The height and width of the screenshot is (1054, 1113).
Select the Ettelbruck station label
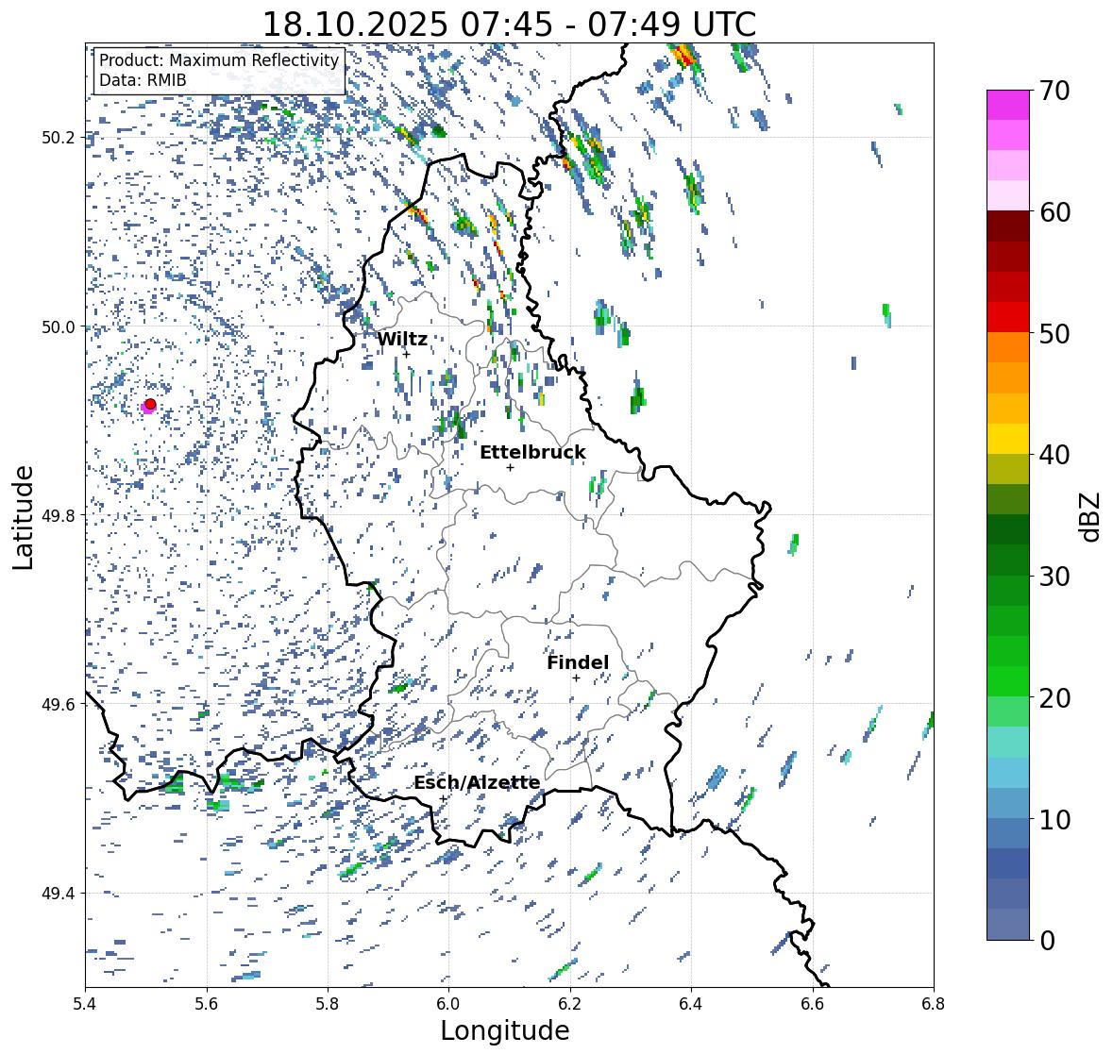click(x=532, y=453)
